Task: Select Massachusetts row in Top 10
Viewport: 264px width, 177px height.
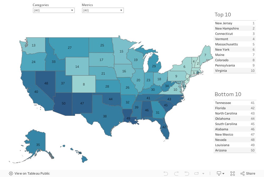Action: 235,44
